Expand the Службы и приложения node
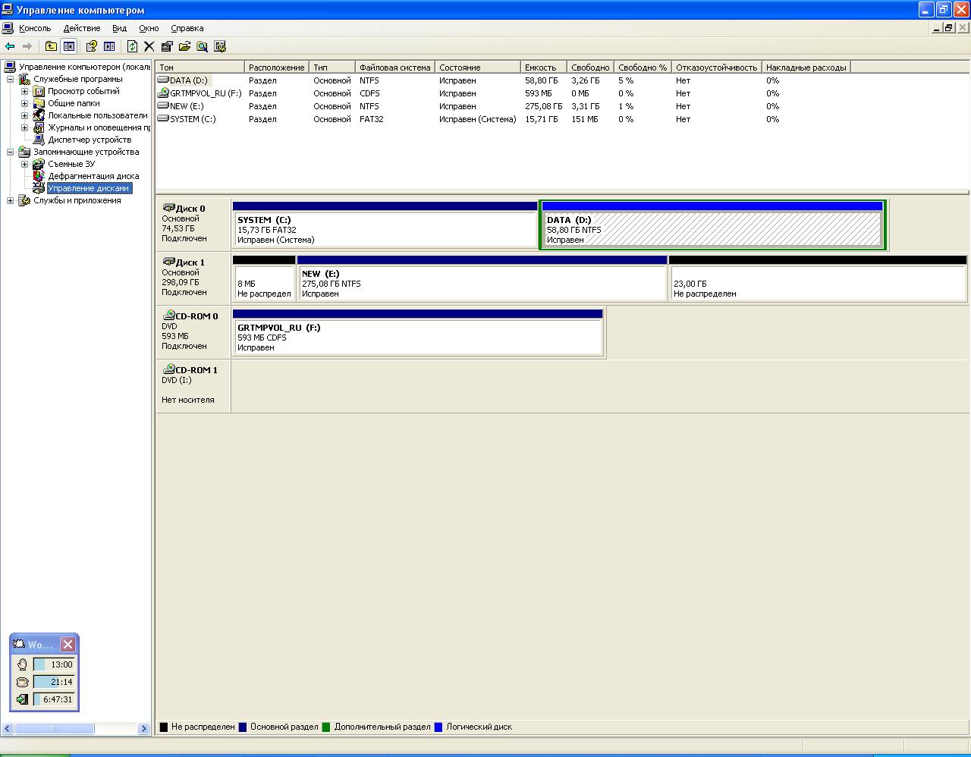Viewport: 971px width, 757px height. (10, 200)
